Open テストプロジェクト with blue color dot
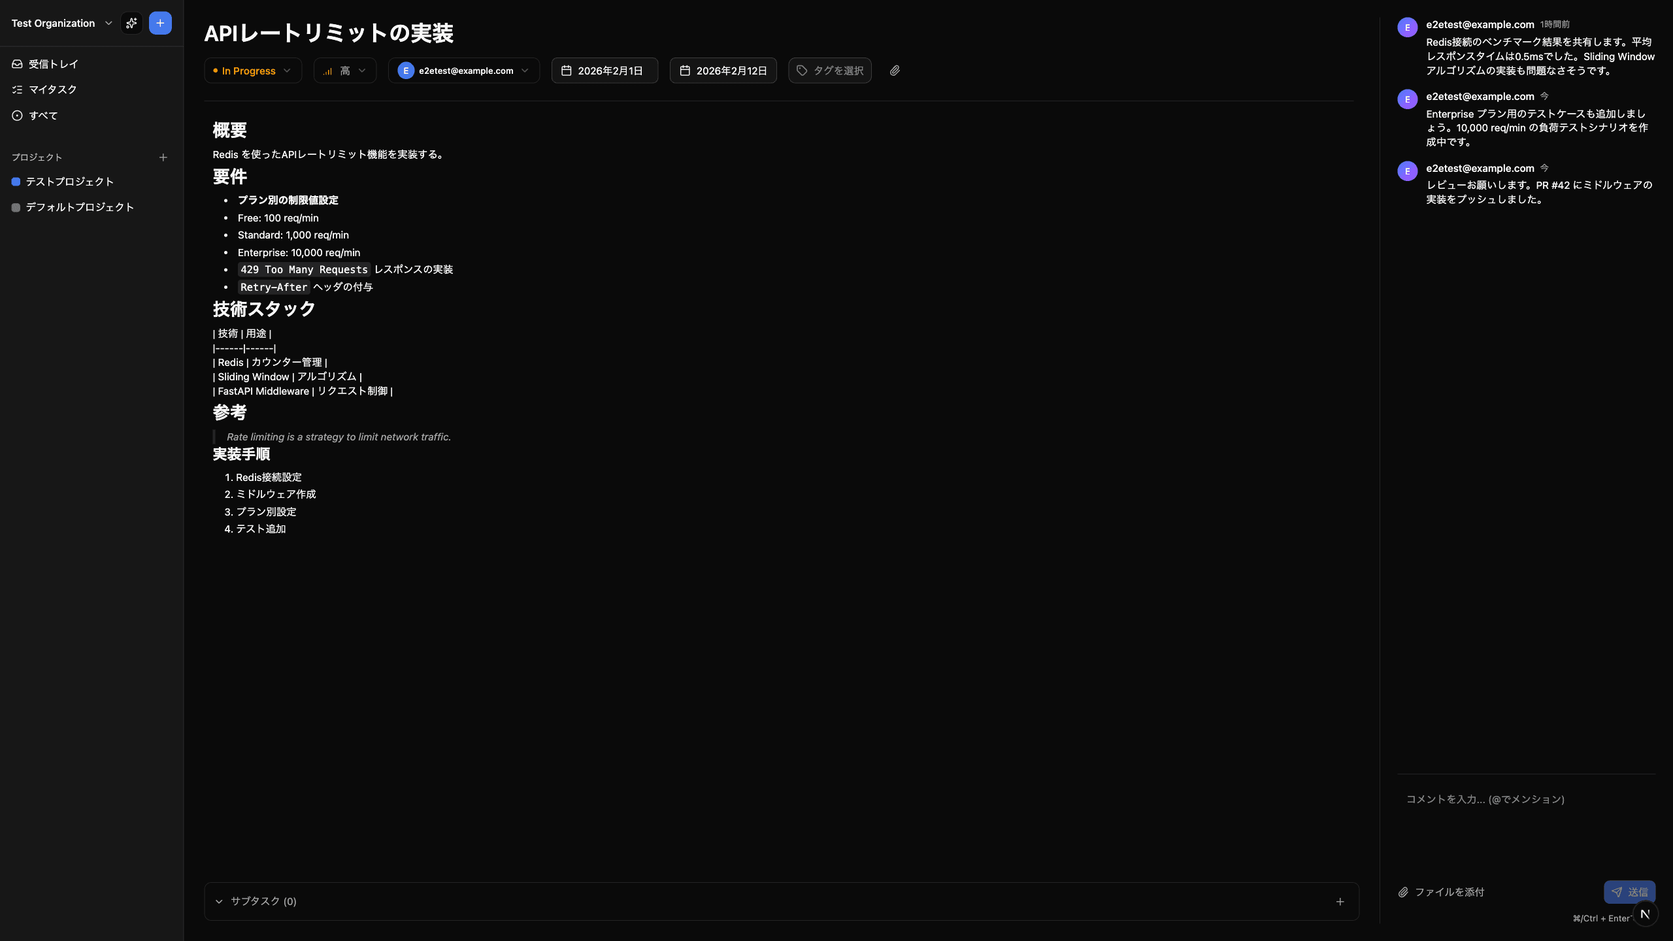Screen dimensions: 1673x941 point(69,182)
